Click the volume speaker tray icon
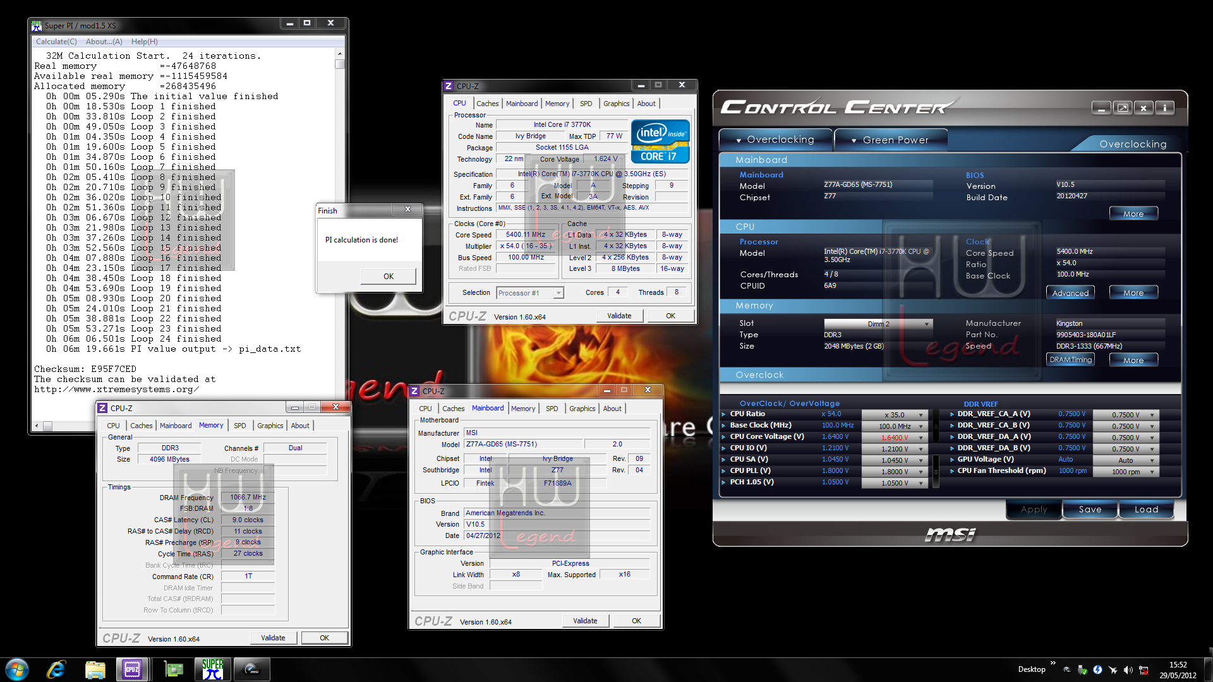Screen dimensions: 1213x682 point(1128,670)
